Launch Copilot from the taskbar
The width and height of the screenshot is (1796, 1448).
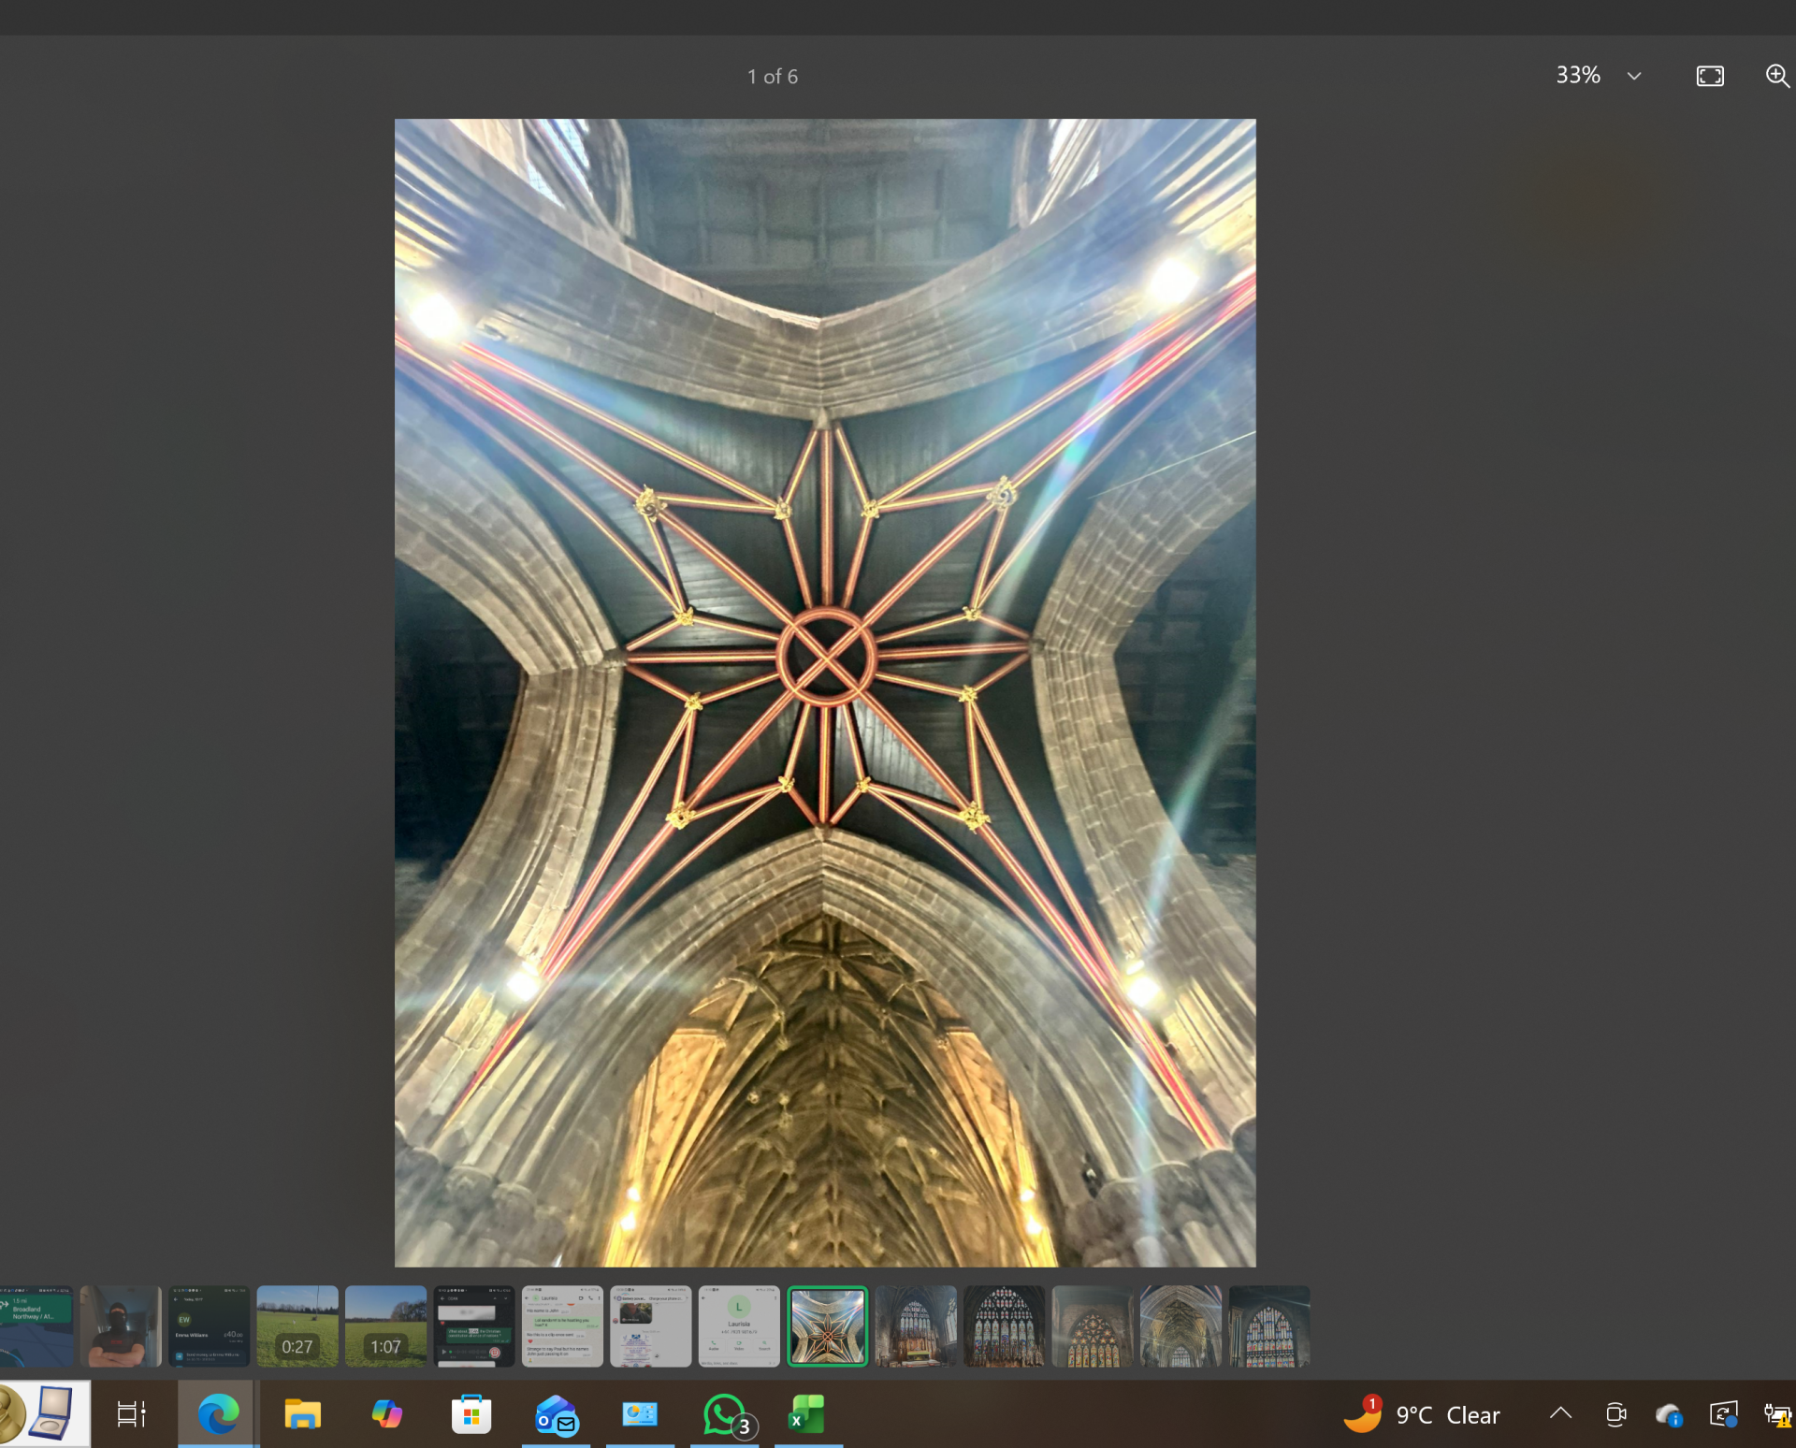(386, 1414)
